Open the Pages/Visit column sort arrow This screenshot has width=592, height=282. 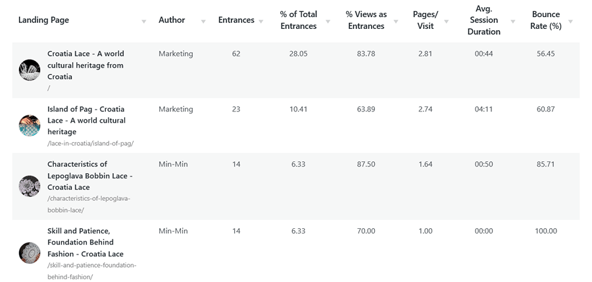click(x=446, y=22)
